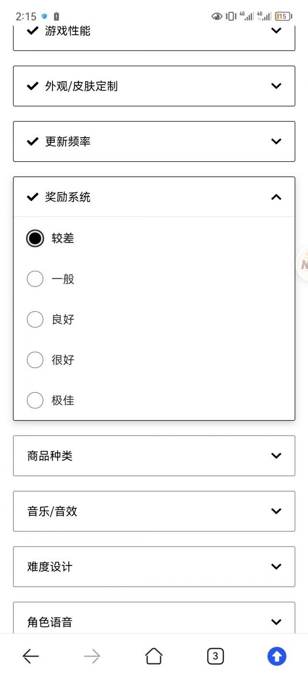
Task: Select the 一般 radio option
Action: click(35, 279)
